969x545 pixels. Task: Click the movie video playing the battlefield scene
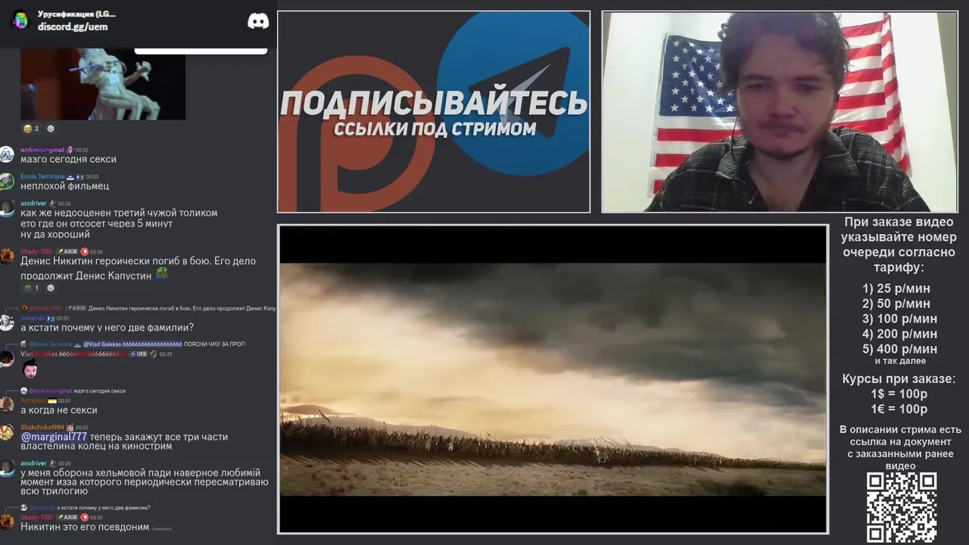[x=553, y=379]
